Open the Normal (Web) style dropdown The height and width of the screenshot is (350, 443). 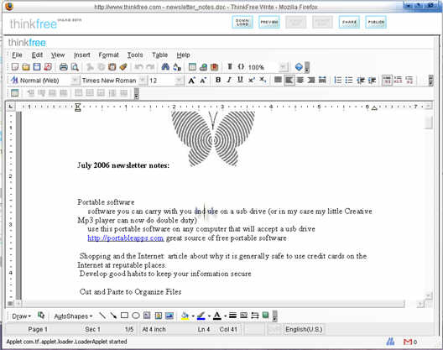coord(75,81)
